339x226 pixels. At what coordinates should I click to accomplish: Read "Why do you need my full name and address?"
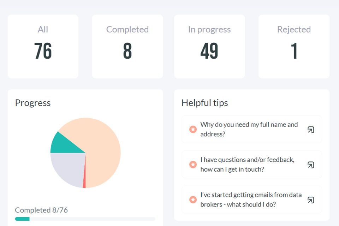[x=249, y=129]
